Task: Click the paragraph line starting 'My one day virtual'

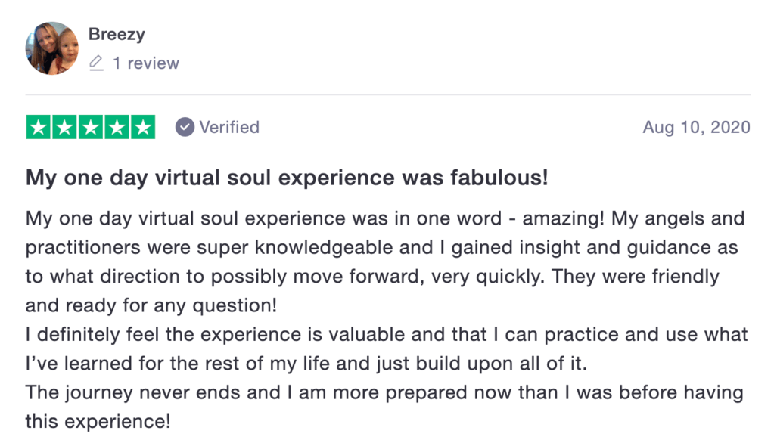Action: pos(385,218)
